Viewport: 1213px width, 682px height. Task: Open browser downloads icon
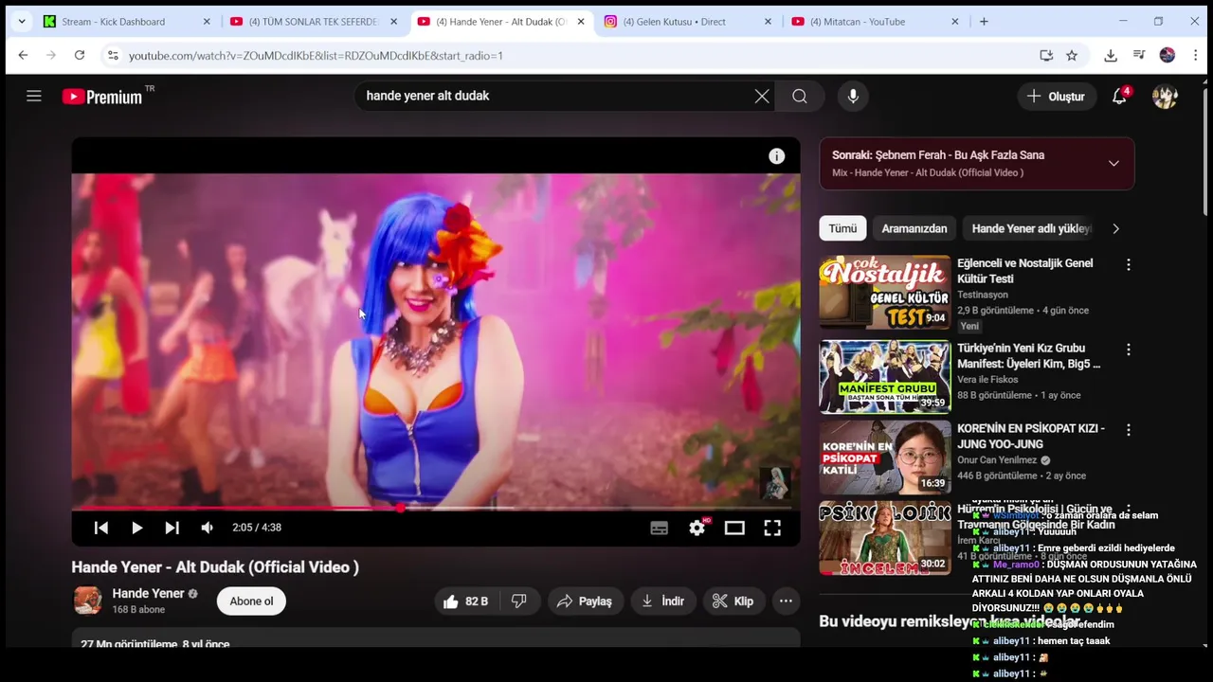[x=1111, y=56]
